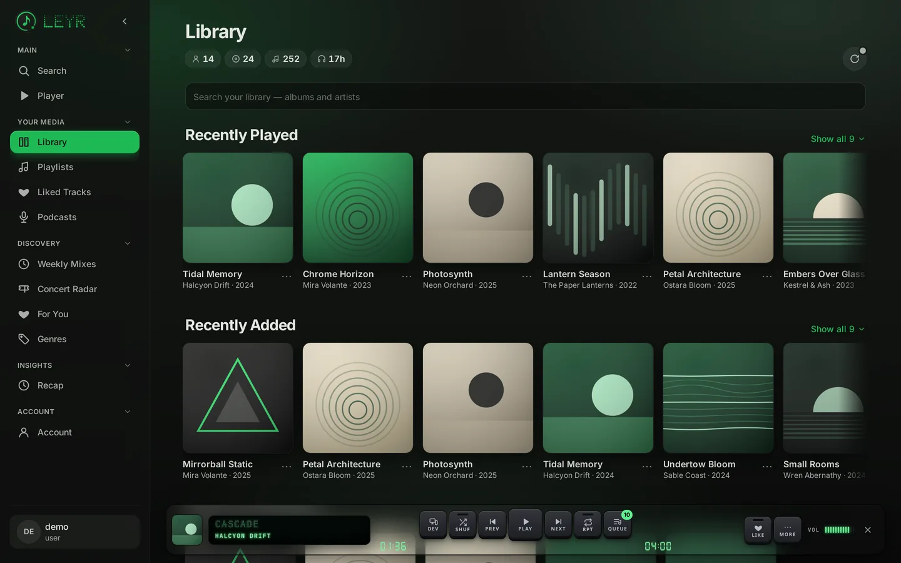Viewport: 901px width, 563px height.
Task: Click the albums count chip 24
Action: 243,59
